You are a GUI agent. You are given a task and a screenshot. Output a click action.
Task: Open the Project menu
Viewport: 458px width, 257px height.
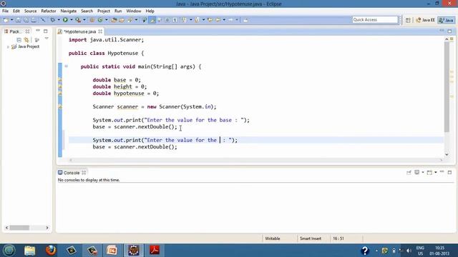pyautogui.click(x=104, y=11)
